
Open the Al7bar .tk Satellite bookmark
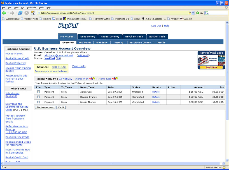coord(154,19)
